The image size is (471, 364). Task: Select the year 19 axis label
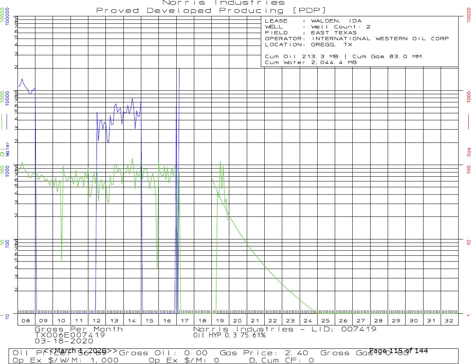[220, 321]
